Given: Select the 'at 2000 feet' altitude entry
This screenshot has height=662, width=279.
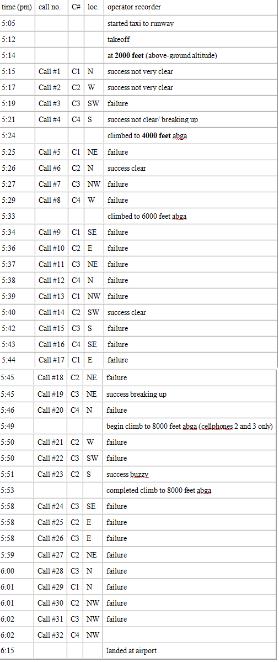Looking at the screenshot, I should coord(190,55).
